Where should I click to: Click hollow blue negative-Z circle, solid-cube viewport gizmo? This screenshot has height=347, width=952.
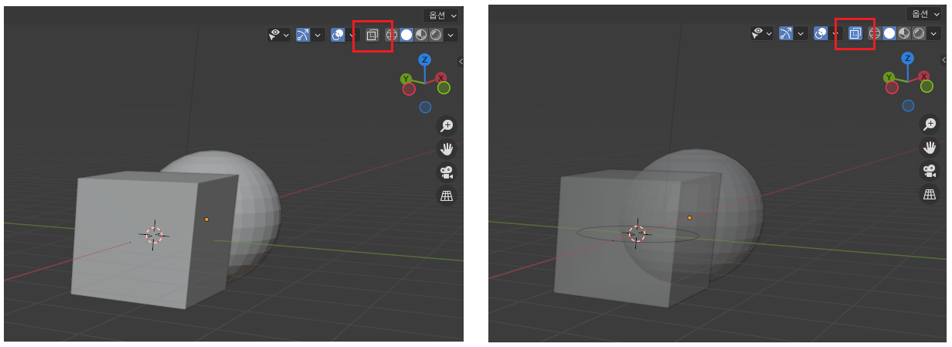425,107
